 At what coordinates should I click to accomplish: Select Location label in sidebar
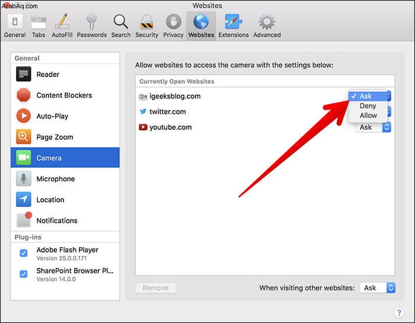(x=50, y=200)
